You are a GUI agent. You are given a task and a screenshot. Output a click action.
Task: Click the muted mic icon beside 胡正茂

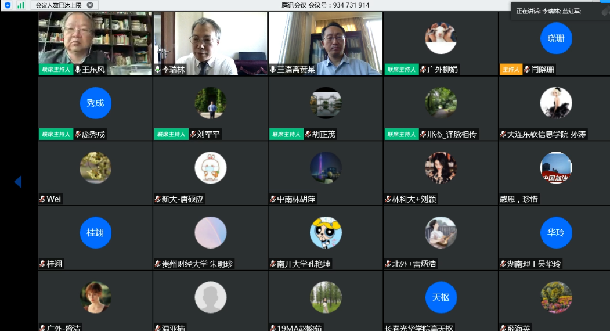coord(308,134)
